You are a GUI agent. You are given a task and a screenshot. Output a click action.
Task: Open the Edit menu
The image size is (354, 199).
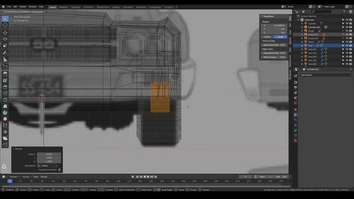click(15, 7)
